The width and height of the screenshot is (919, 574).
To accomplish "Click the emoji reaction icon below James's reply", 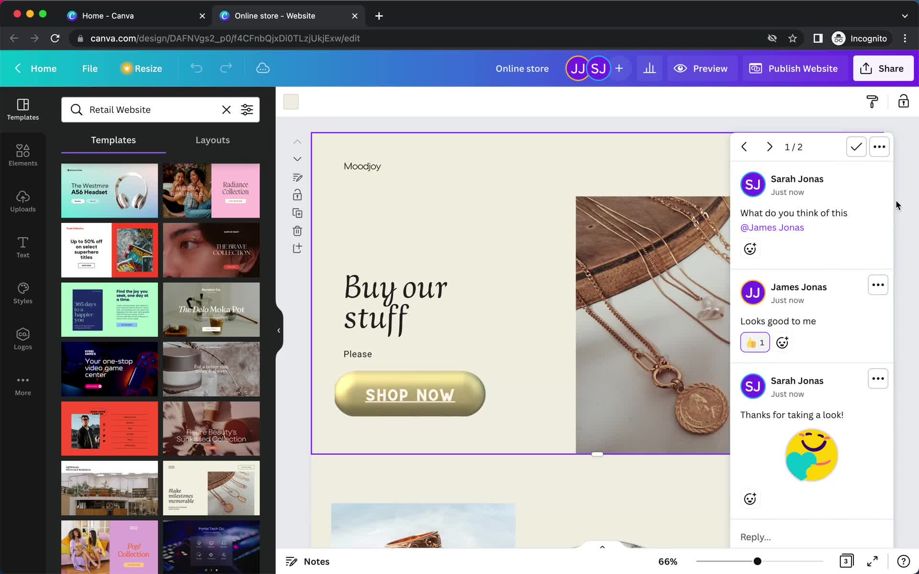I will (x=782, y=342).
